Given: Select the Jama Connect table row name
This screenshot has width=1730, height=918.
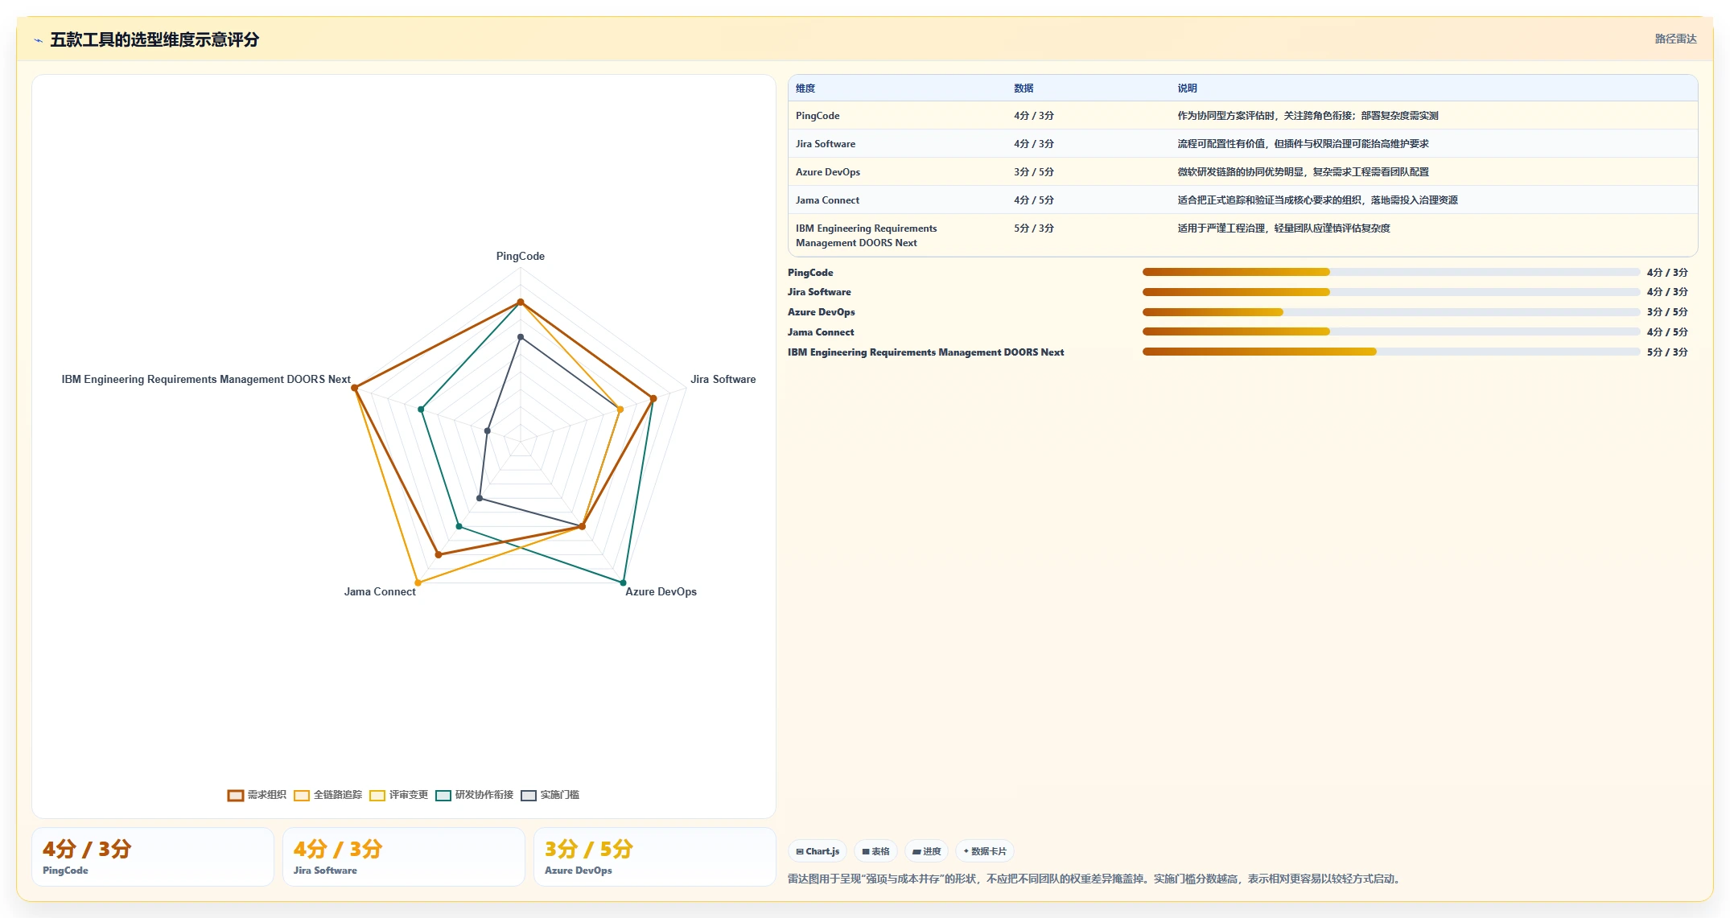Looking at the screenshot, I should tap(827, 200).
